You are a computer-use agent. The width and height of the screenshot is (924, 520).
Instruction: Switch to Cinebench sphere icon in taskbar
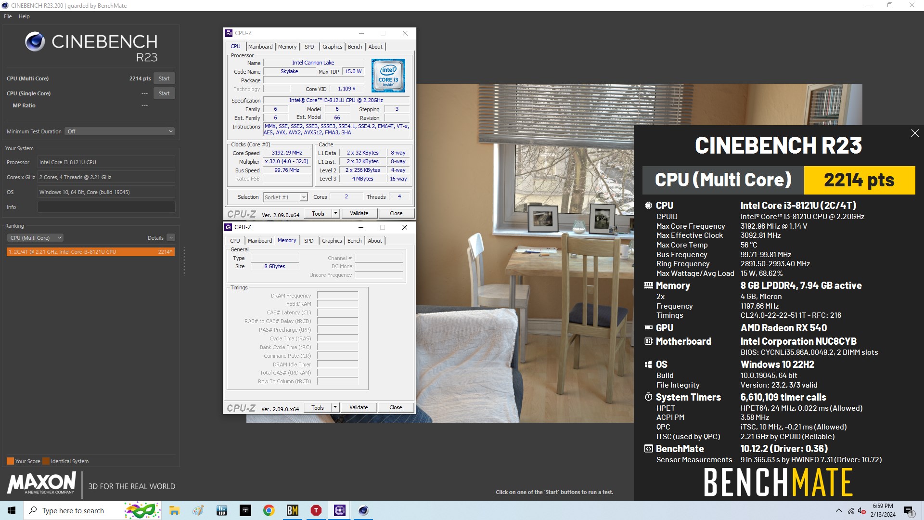[363, 510]
